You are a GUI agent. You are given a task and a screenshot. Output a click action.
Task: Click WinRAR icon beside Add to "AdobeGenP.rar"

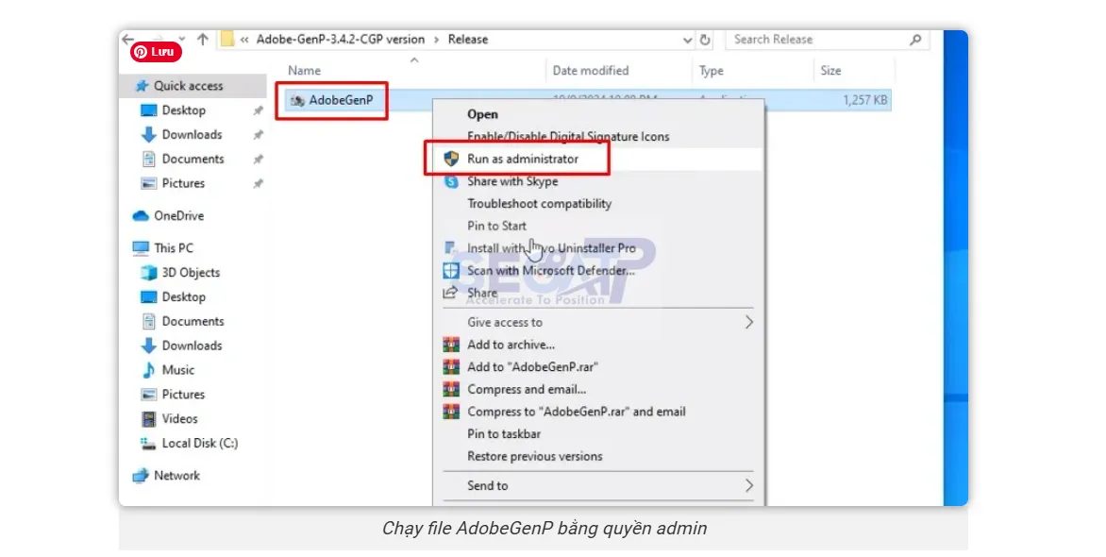click(x=451, y=367)
